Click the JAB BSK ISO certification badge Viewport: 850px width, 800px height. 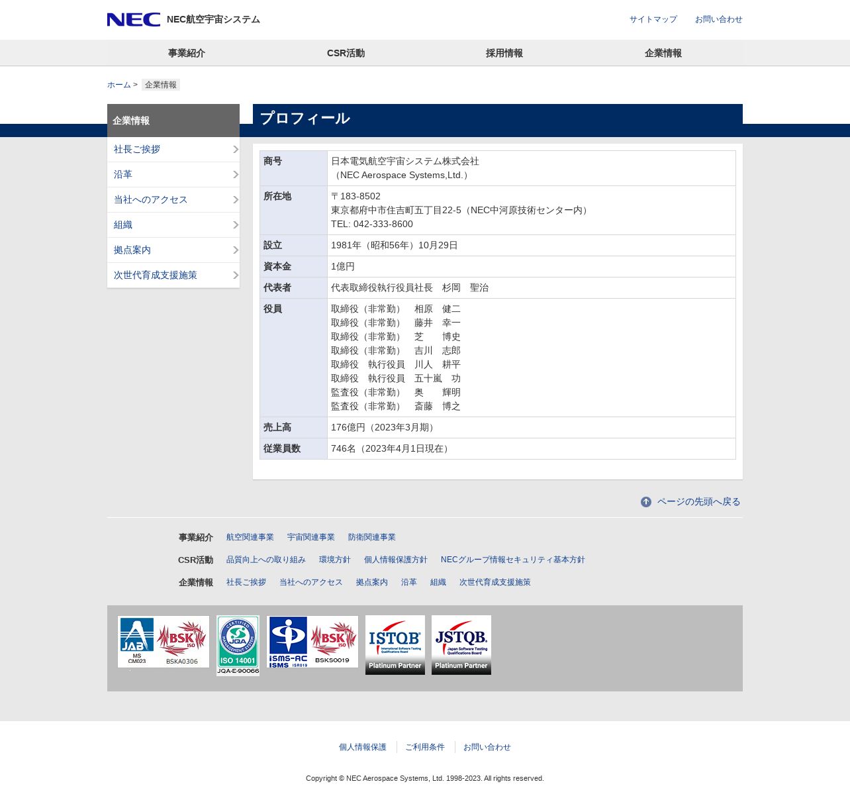(164, 642)
